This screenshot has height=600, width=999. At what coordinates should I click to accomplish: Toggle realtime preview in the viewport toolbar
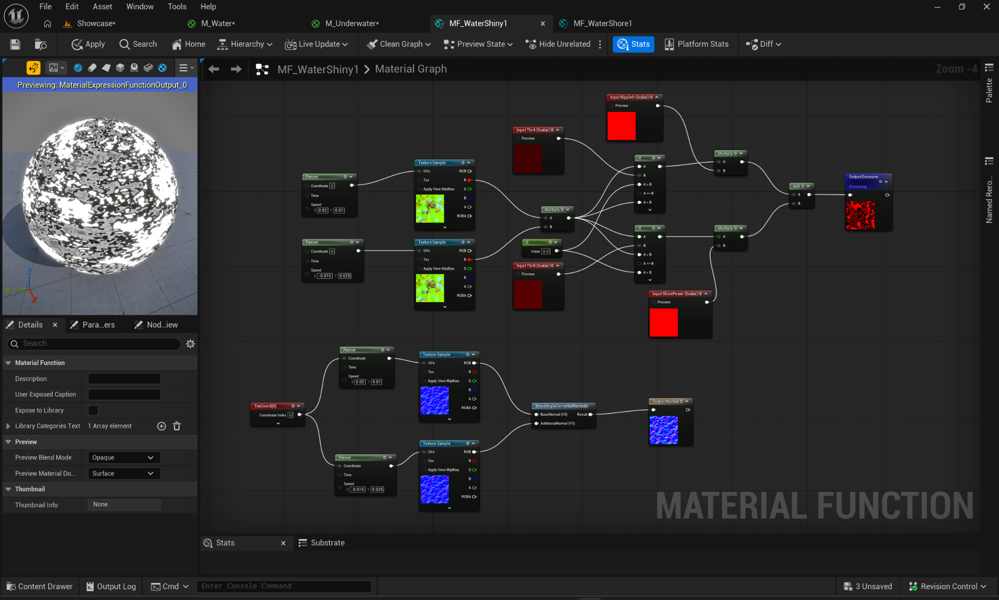tap(33, 68)
